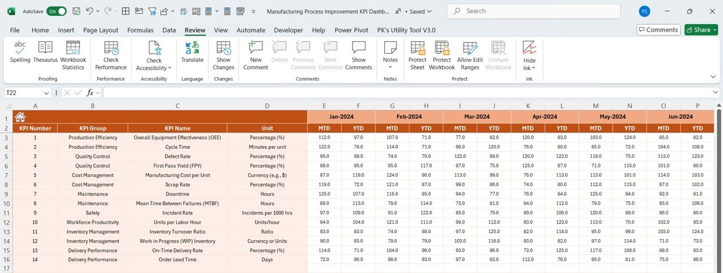
Task: Open the Customize Quick Access Toolbar dropdown
Action: click(x=253, y=11)
